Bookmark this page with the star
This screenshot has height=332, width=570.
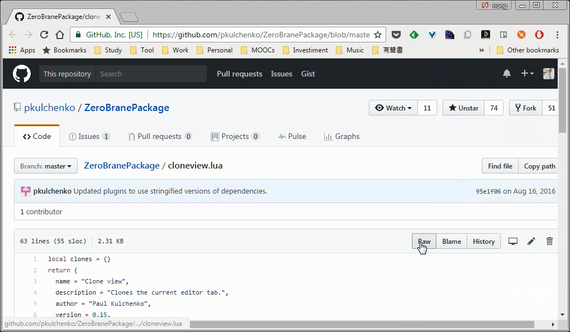point(378,35)
